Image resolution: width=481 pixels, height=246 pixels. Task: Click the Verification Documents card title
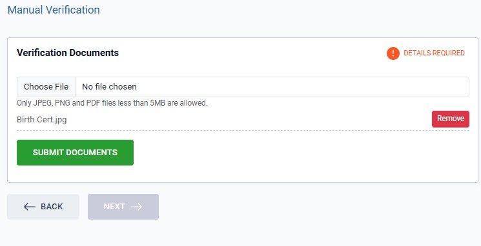click(68, 53)
